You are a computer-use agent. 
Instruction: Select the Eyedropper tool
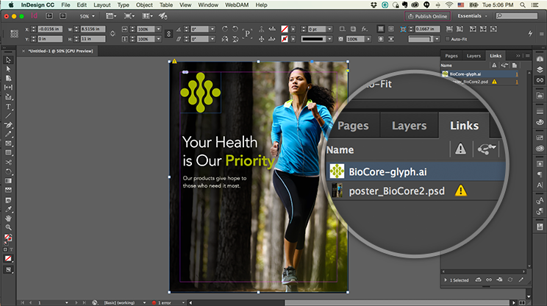(x=8, y=209)
